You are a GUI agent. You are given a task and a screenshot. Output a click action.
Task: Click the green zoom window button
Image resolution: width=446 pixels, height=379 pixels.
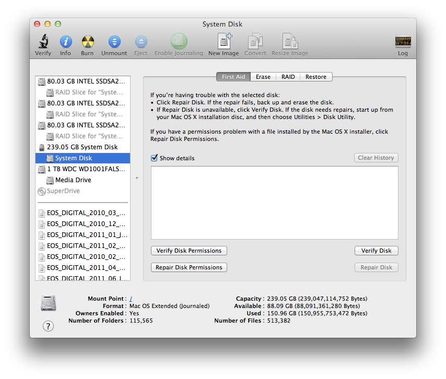[58, 24]
